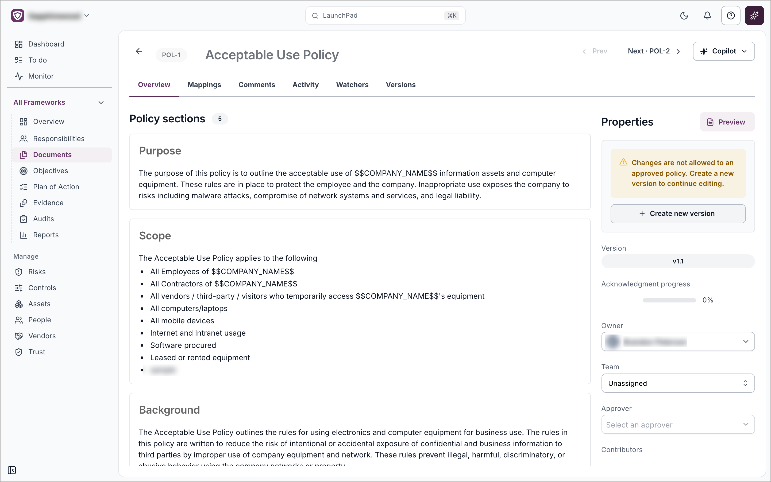Open the Select an approver dropdown

(678, 424)
